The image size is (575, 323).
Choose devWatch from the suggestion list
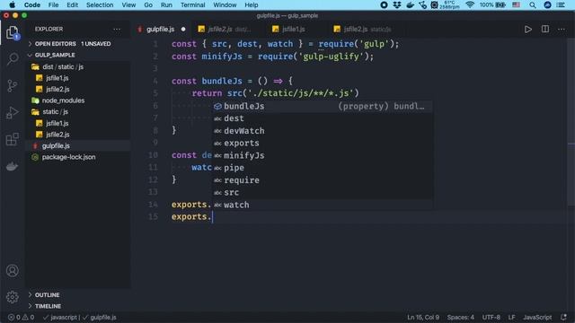click(x=323, y=131)
